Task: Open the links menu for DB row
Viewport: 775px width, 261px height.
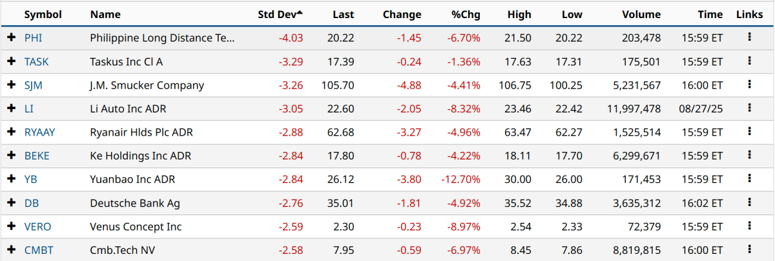Action: coord(749,203)
